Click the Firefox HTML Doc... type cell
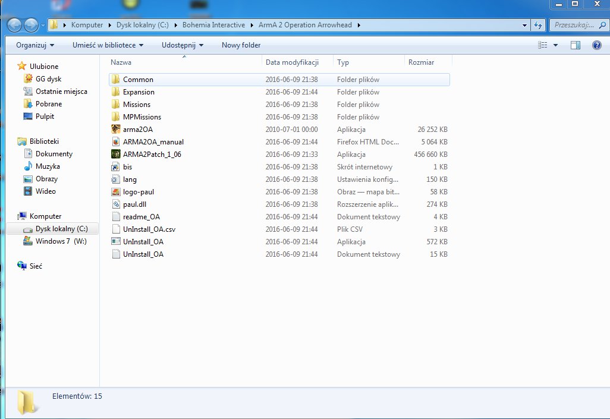 pos(368,142)
